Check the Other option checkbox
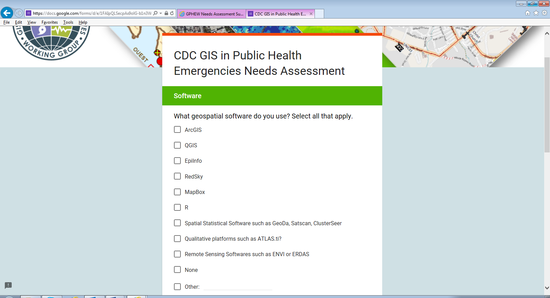The image size is (550, 298). (177, 287)
